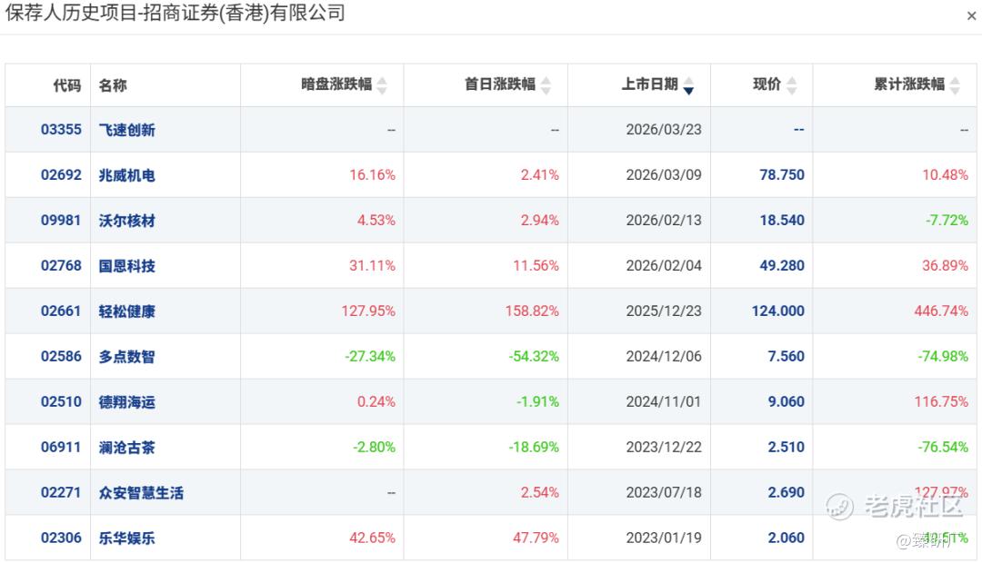Open stock code 02510
Viewport: 982px width, 563px height.
pos(62,401)
